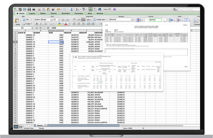The image size is (213, 138).
Task: Select the Cut scissors icon
Action: (x=40, y=9)
